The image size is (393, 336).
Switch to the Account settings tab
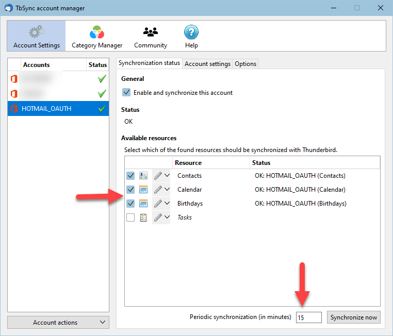coord(207,64)
